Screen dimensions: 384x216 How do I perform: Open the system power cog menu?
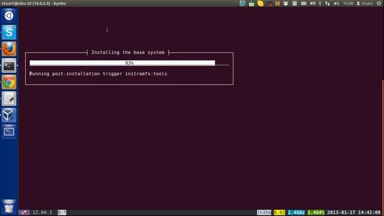(379, 4)
